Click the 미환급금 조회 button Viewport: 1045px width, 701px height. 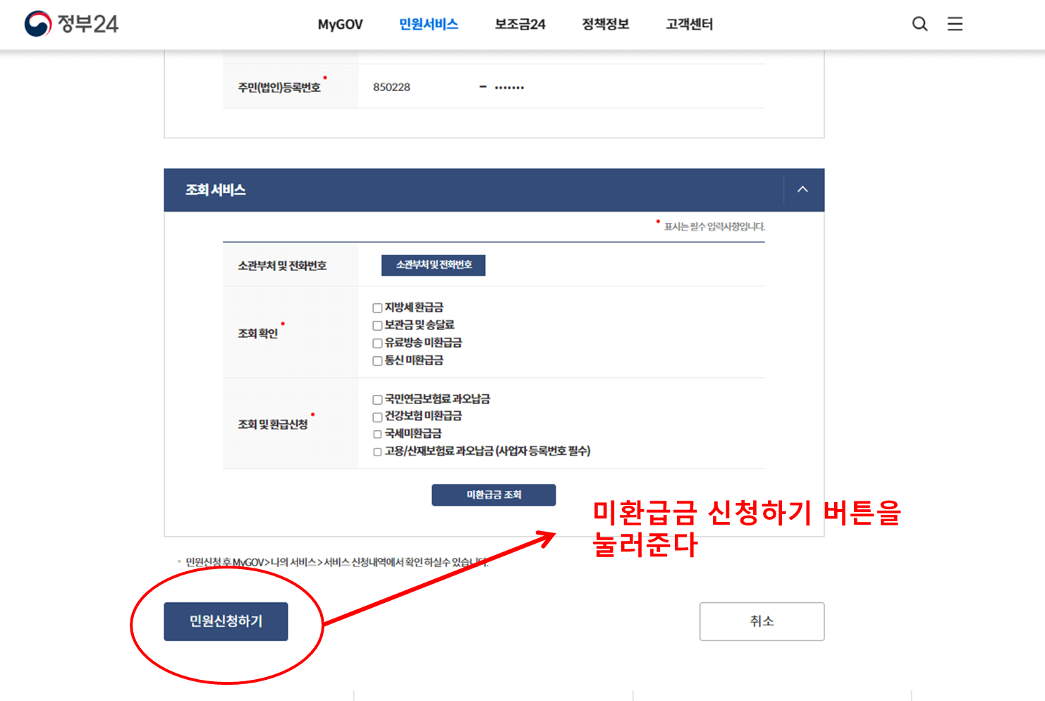coord(493,494)
